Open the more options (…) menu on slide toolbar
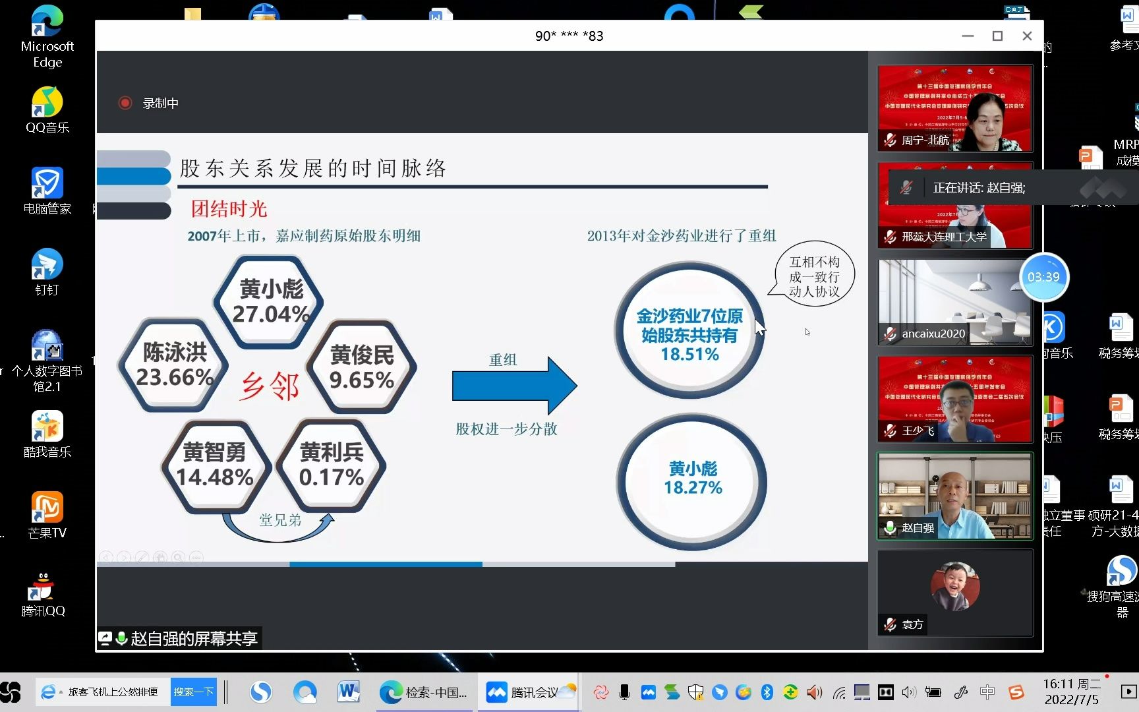This screenshot has height=712, width=1139. click(x=196, y=557)
